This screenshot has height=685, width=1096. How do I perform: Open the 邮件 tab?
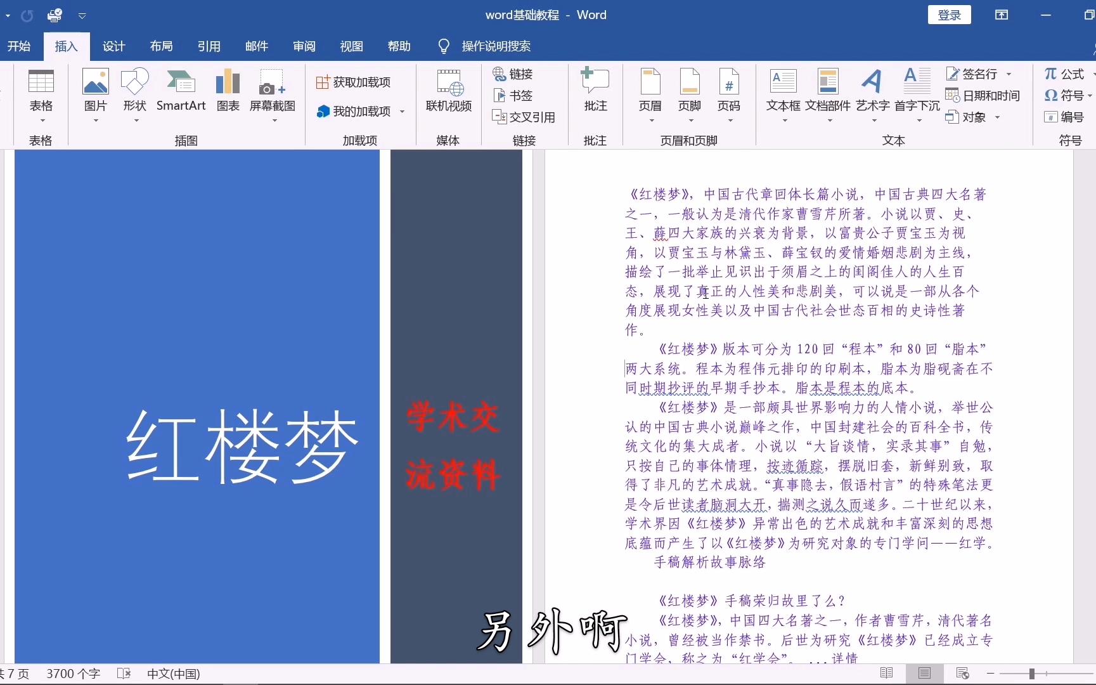(x=257, y=46)
